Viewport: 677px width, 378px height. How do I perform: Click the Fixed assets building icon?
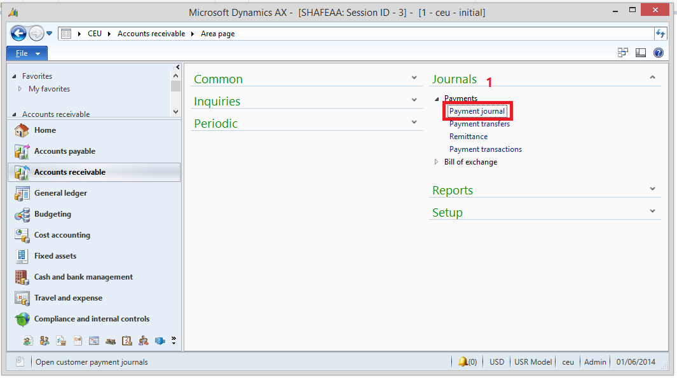coord(22,256)
